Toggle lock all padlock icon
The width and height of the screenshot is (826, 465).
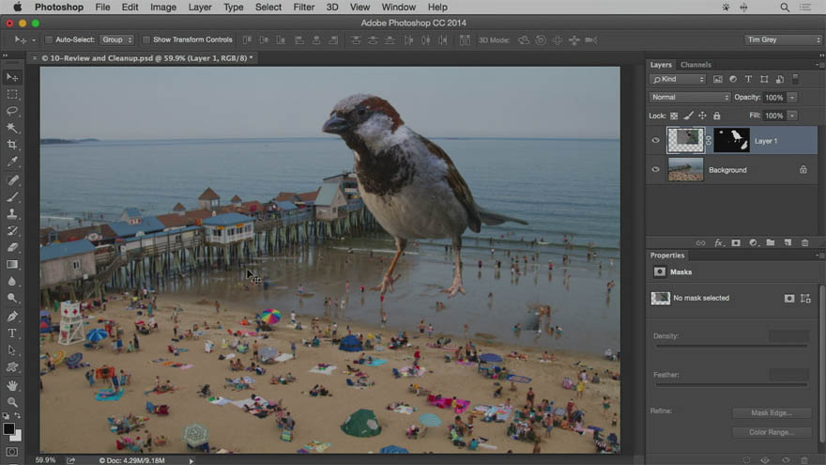click(x=716, y=116)
